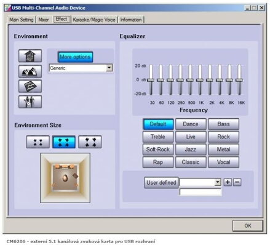
Task: Open the Karaoke/Magic Voice tab
Action: click(x=94, y=20)
